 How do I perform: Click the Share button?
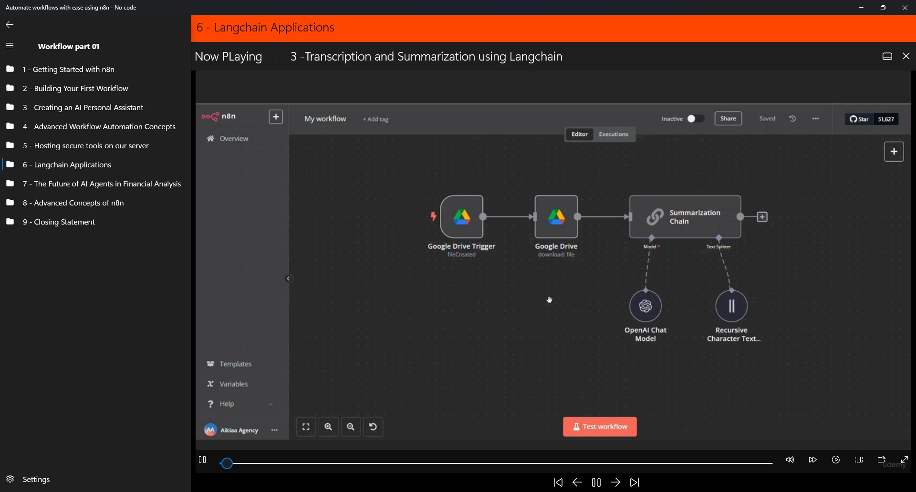tap(728, 118)
